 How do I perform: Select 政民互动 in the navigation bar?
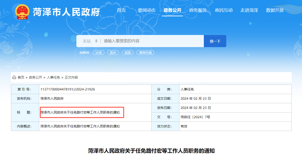(223, 10)
